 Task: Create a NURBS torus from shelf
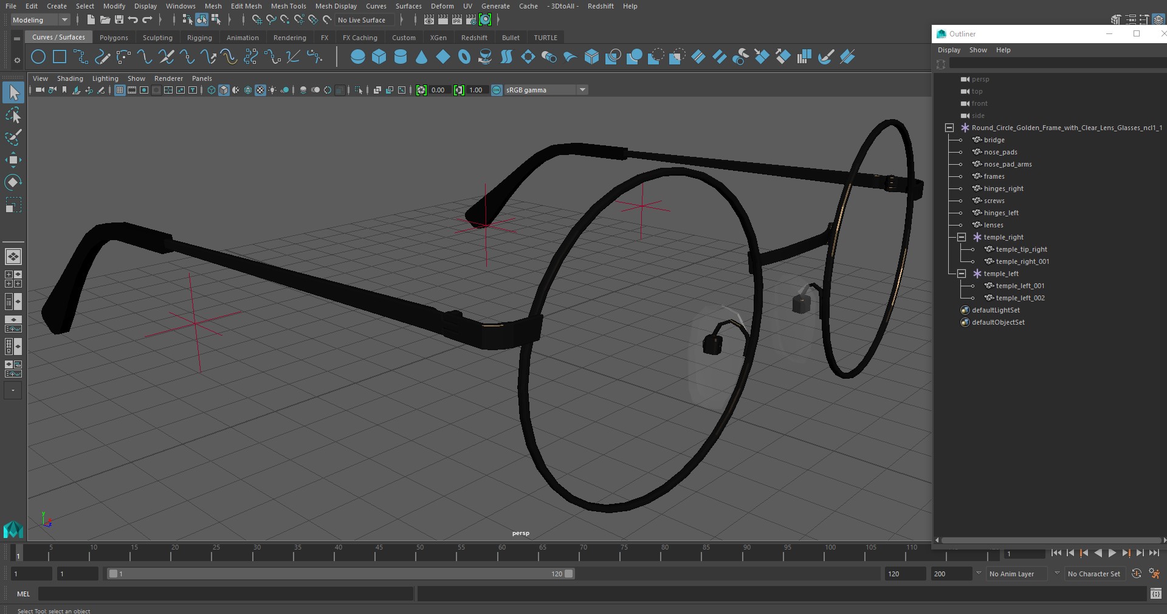464,57
